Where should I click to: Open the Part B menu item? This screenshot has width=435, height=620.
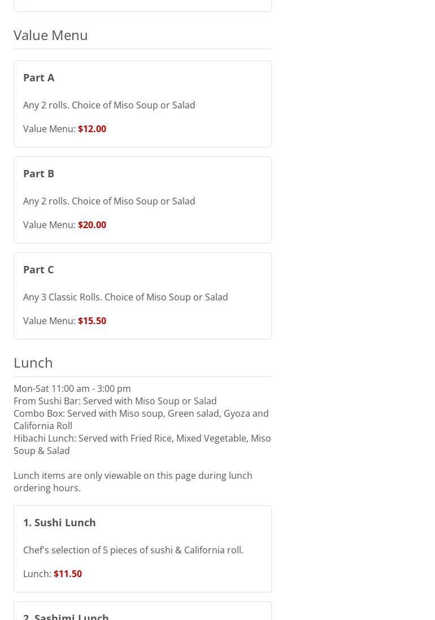pyautogui.click(x=39, y=173)
